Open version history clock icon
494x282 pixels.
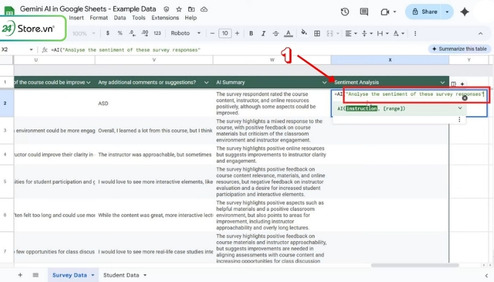[345, 12]
